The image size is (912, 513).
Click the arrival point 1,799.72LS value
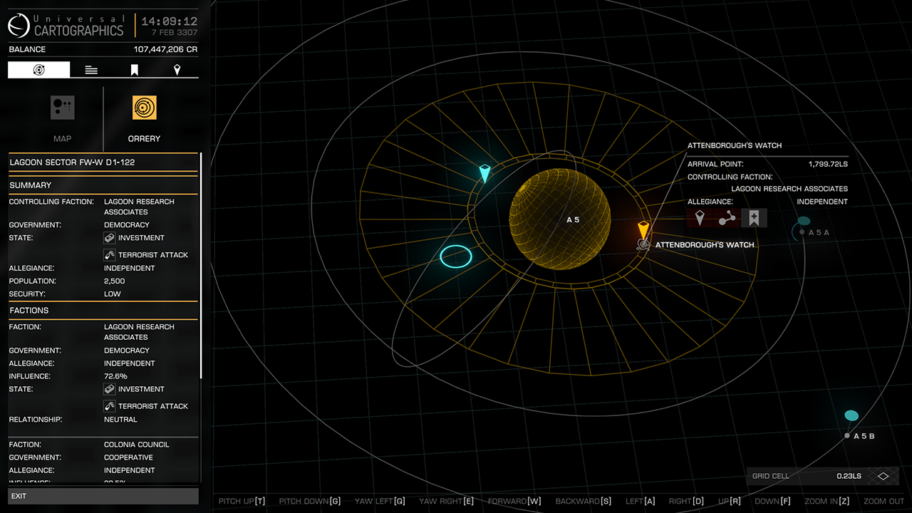(828, 164)
